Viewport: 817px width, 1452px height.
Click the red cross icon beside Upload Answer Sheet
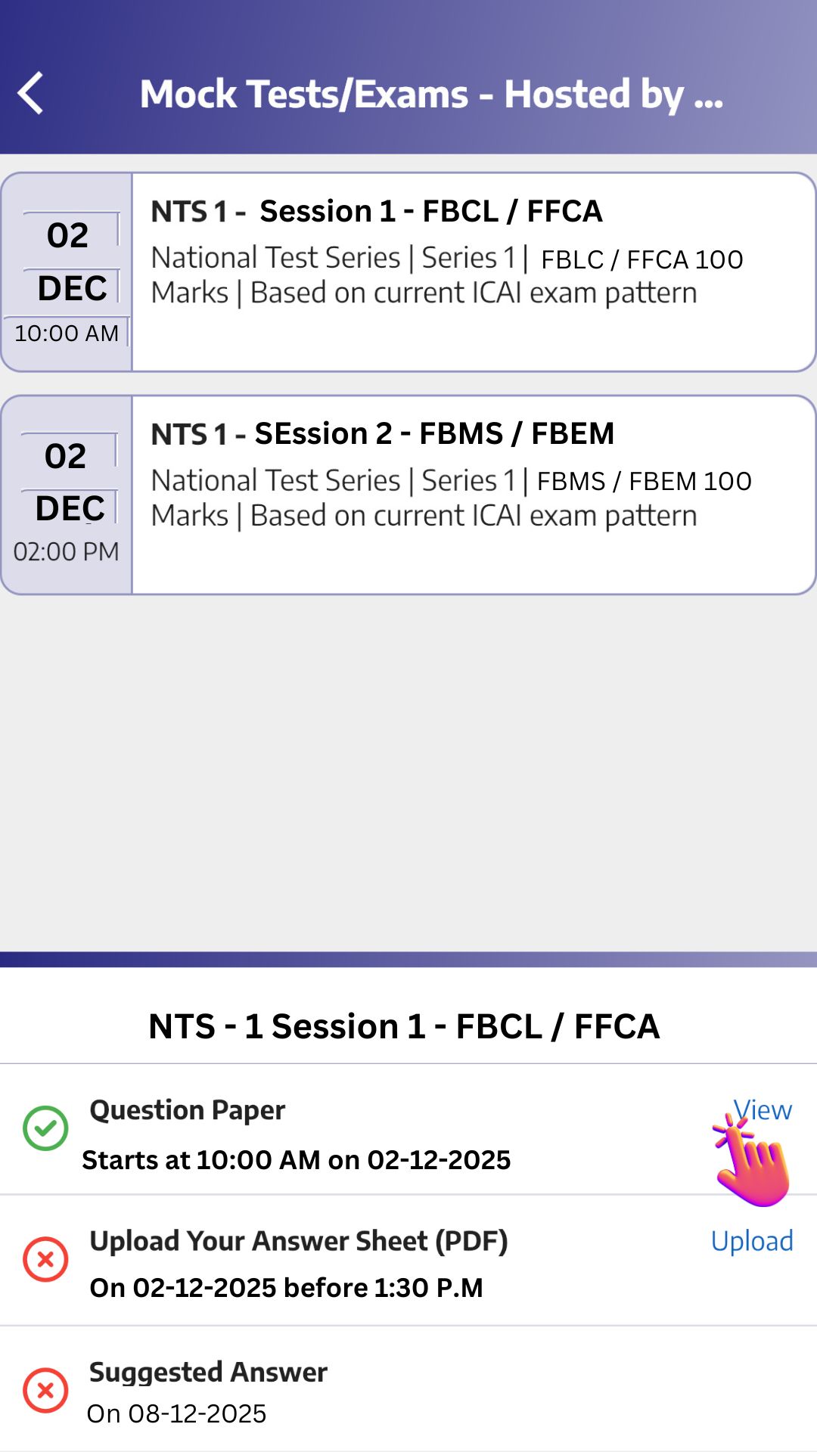pyautogui.click(x=45, y=1259)
